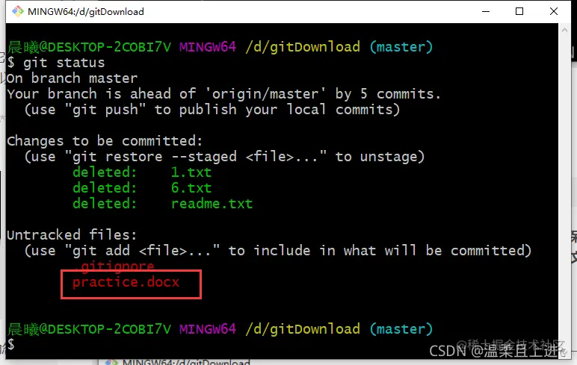Click the Git Bash logo icon in title bar
Viewport: 577px width, 365px height.
[18, 11]
